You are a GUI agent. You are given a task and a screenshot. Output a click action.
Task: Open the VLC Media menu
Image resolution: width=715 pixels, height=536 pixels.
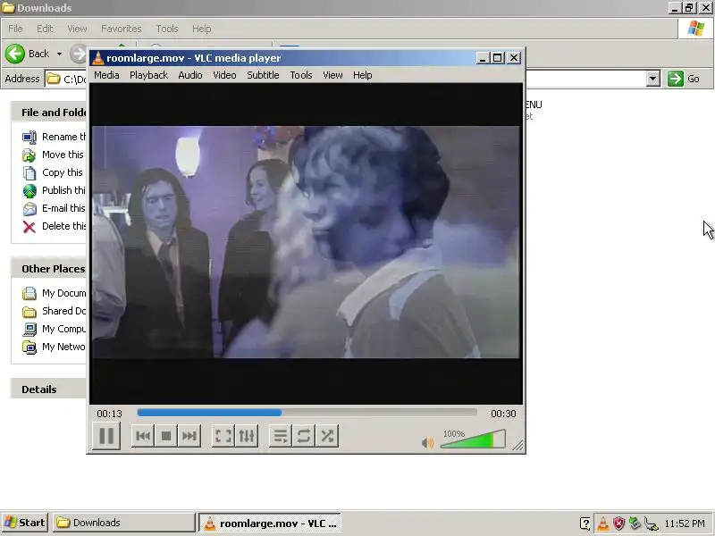coord(106,75)
